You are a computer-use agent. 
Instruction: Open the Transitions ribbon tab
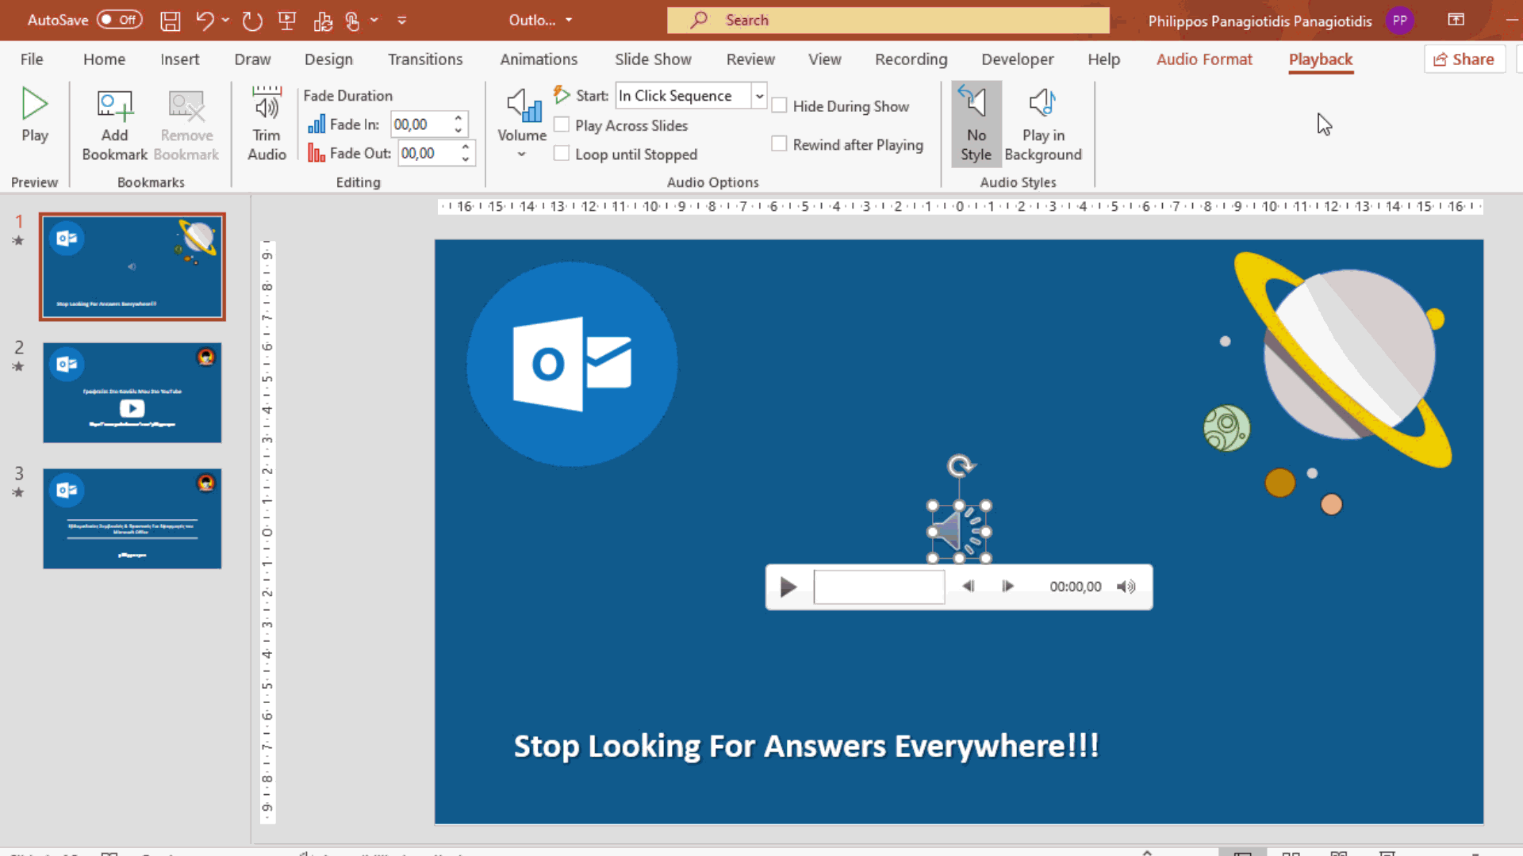click(x=425, y=59)
